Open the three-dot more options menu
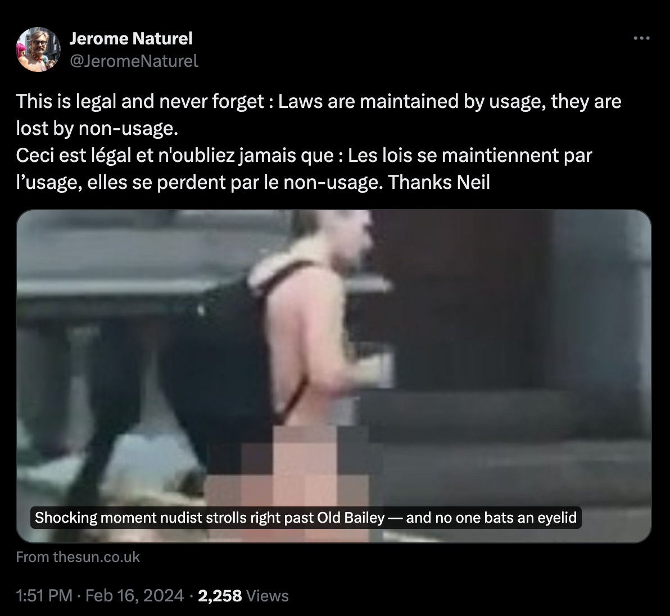Viewport: 670px width, 616px height. pyautogui.click(x=641, y=38)
